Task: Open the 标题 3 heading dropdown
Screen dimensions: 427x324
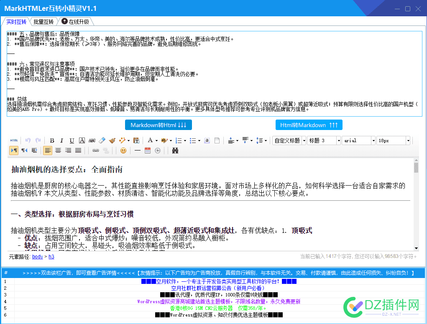Action: [x=323, y=140]
